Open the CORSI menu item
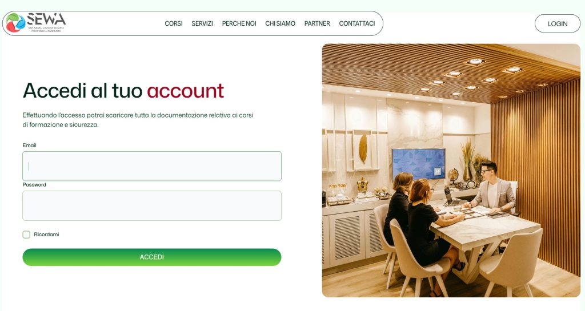Viewport: 585px width, 311px height. (174, 23)
